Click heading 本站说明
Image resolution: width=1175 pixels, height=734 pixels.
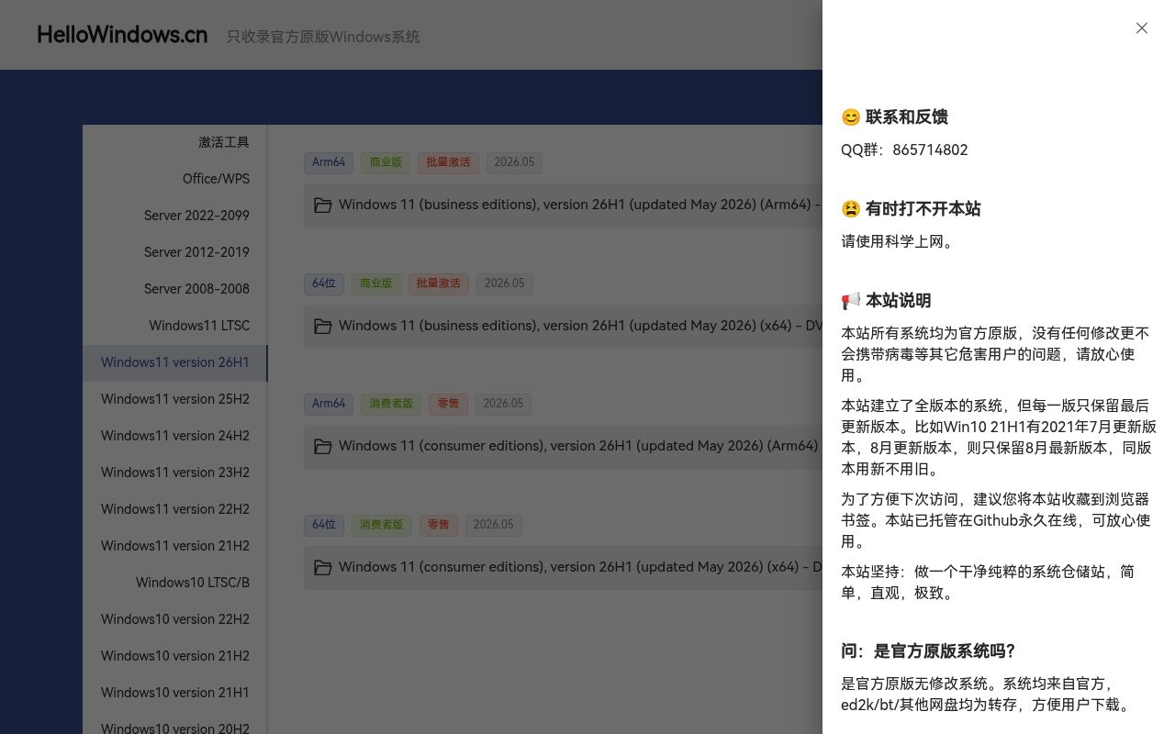tap(899, 301)
